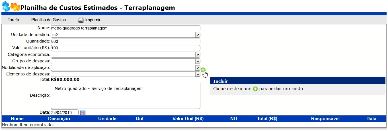The height and width of the screenshot is (131, 388).
Task: Expand the Categoria econômica dropdown
Action: click(126, 54)
